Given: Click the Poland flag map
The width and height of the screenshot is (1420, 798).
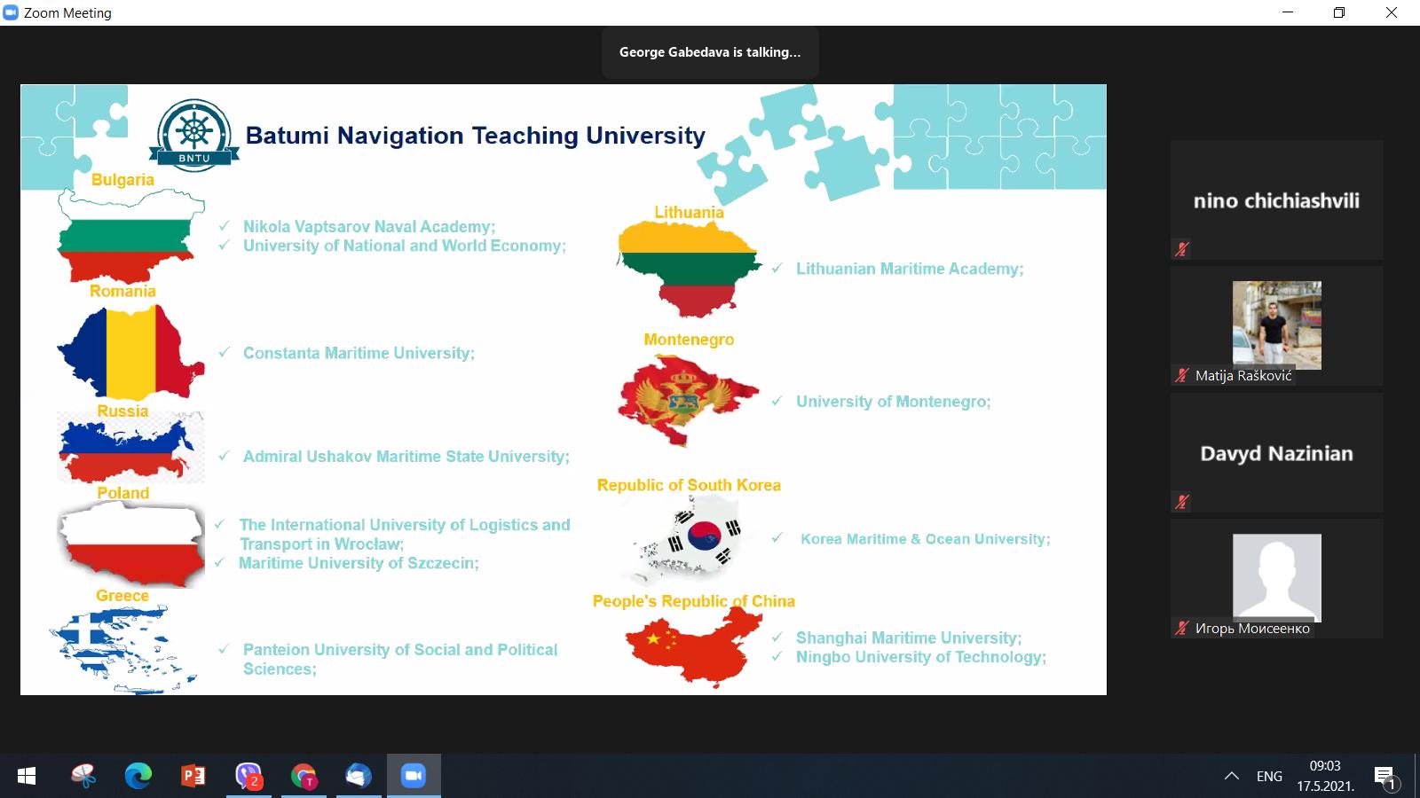Looking at the screenshot, I should pos(130,544).
